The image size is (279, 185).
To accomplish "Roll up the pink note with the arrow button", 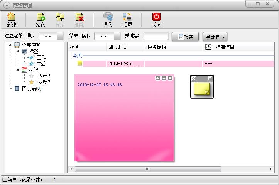I will [158, 78].
